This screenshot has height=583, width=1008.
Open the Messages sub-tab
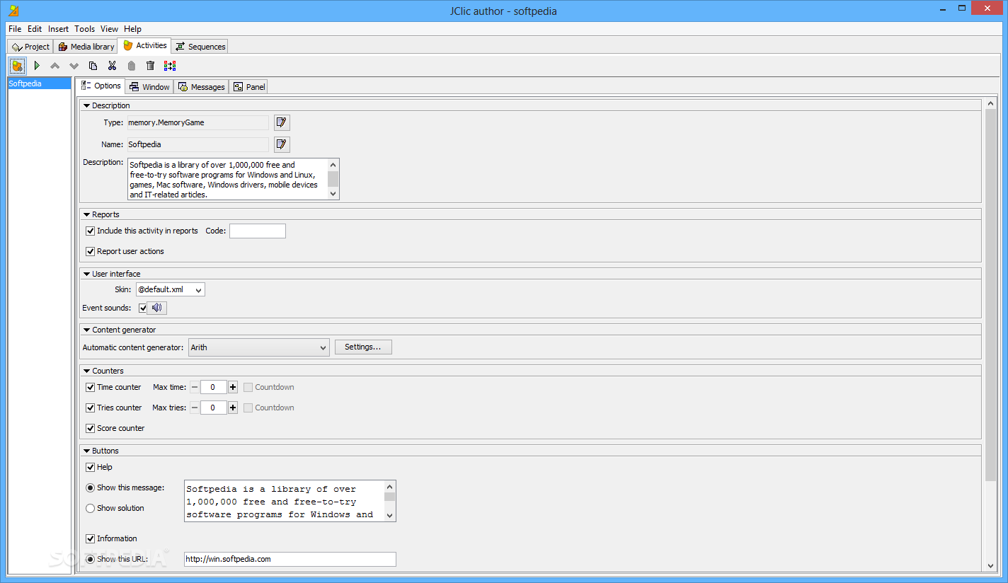click(201, 87)
